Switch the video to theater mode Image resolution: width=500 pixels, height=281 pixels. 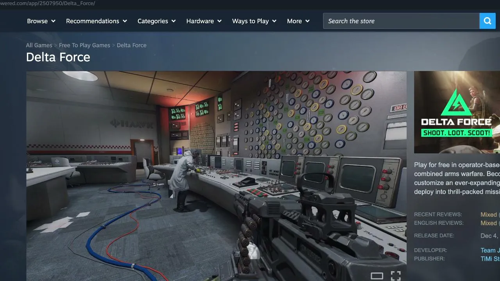point(377,276)
